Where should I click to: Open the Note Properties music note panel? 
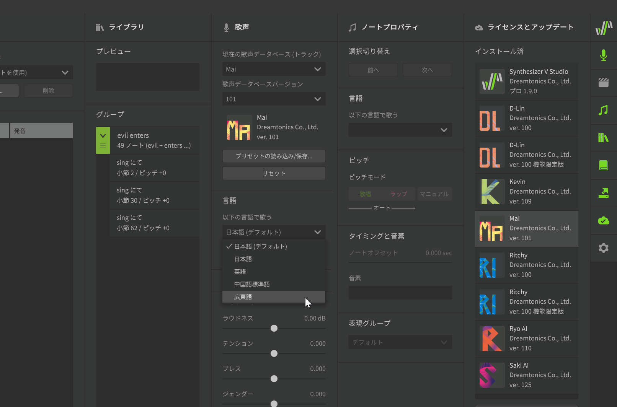point(604,111)
